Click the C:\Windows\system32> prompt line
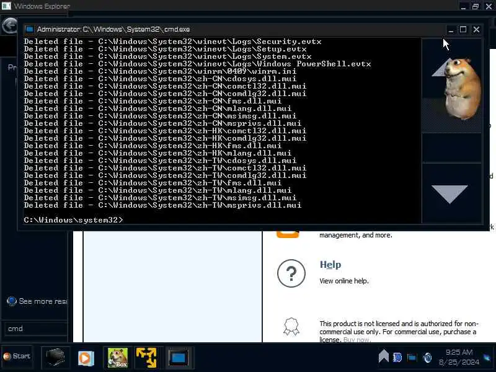496x372 pixels. [x=73, y=220]
